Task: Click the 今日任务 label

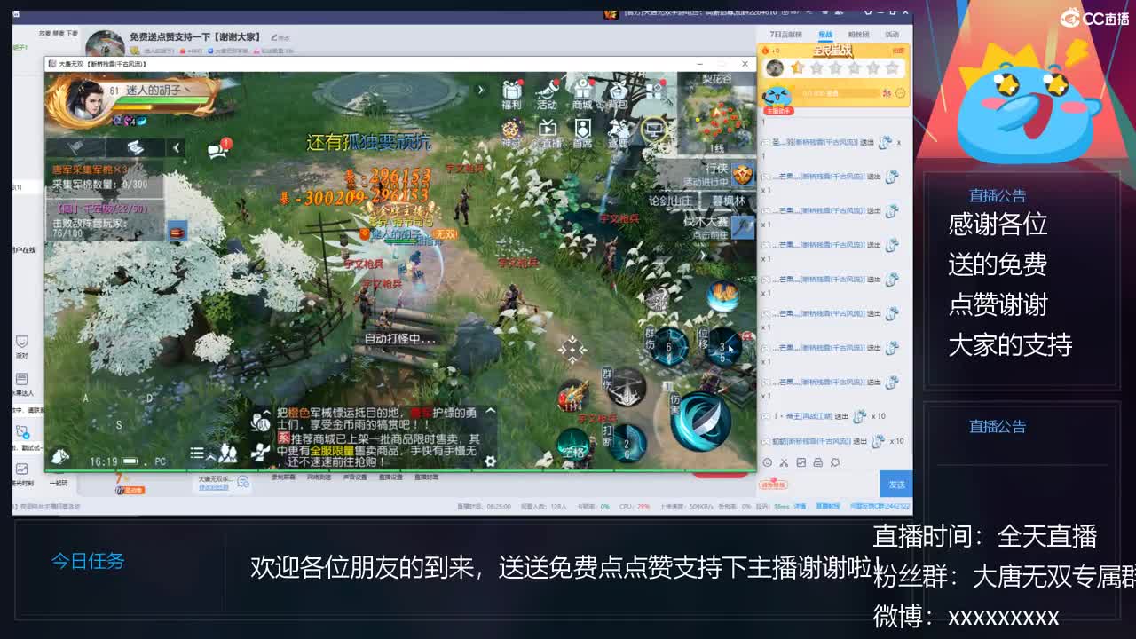Action: [x=88, y=561]
